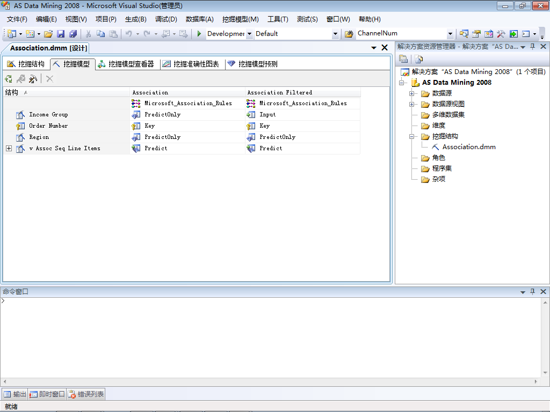Select the 角色 folder
This screenshot has width=550, height=412.
[438, 158]
